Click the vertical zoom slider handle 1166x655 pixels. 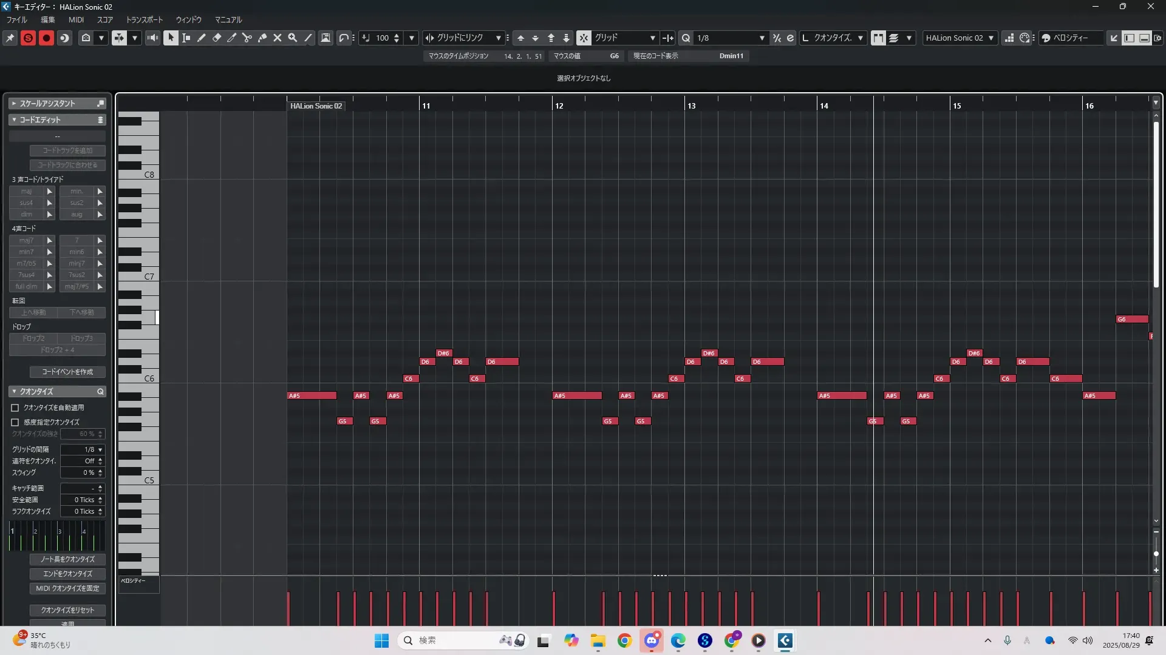click(1156, 554)
